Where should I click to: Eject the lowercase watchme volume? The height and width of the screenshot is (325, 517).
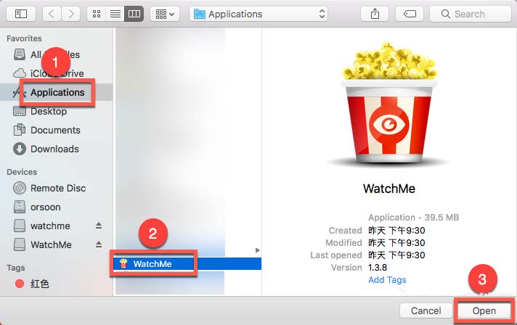pyautogui.click(x=99, y=226)
